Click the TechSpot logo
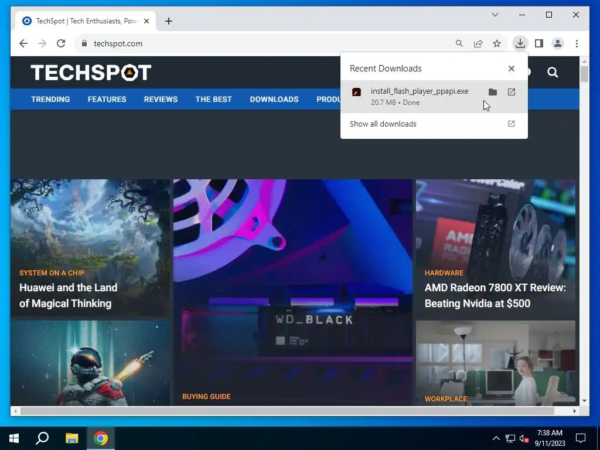The width and height of the screenshot is (600, 450). tap(91, 72)
